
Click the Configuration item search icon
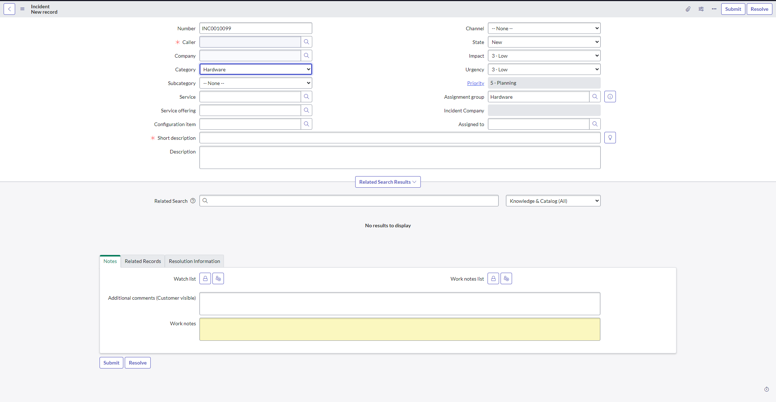click(x=306, y=124)
